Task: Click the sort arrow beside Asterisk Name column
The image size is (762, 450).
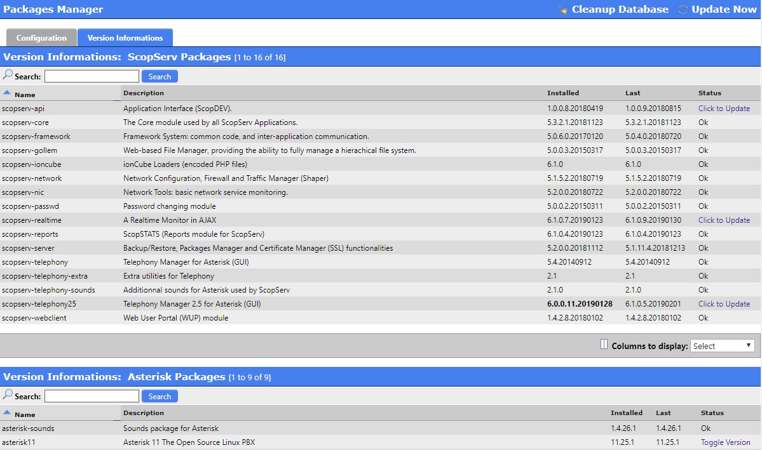Action: point(7,412)
